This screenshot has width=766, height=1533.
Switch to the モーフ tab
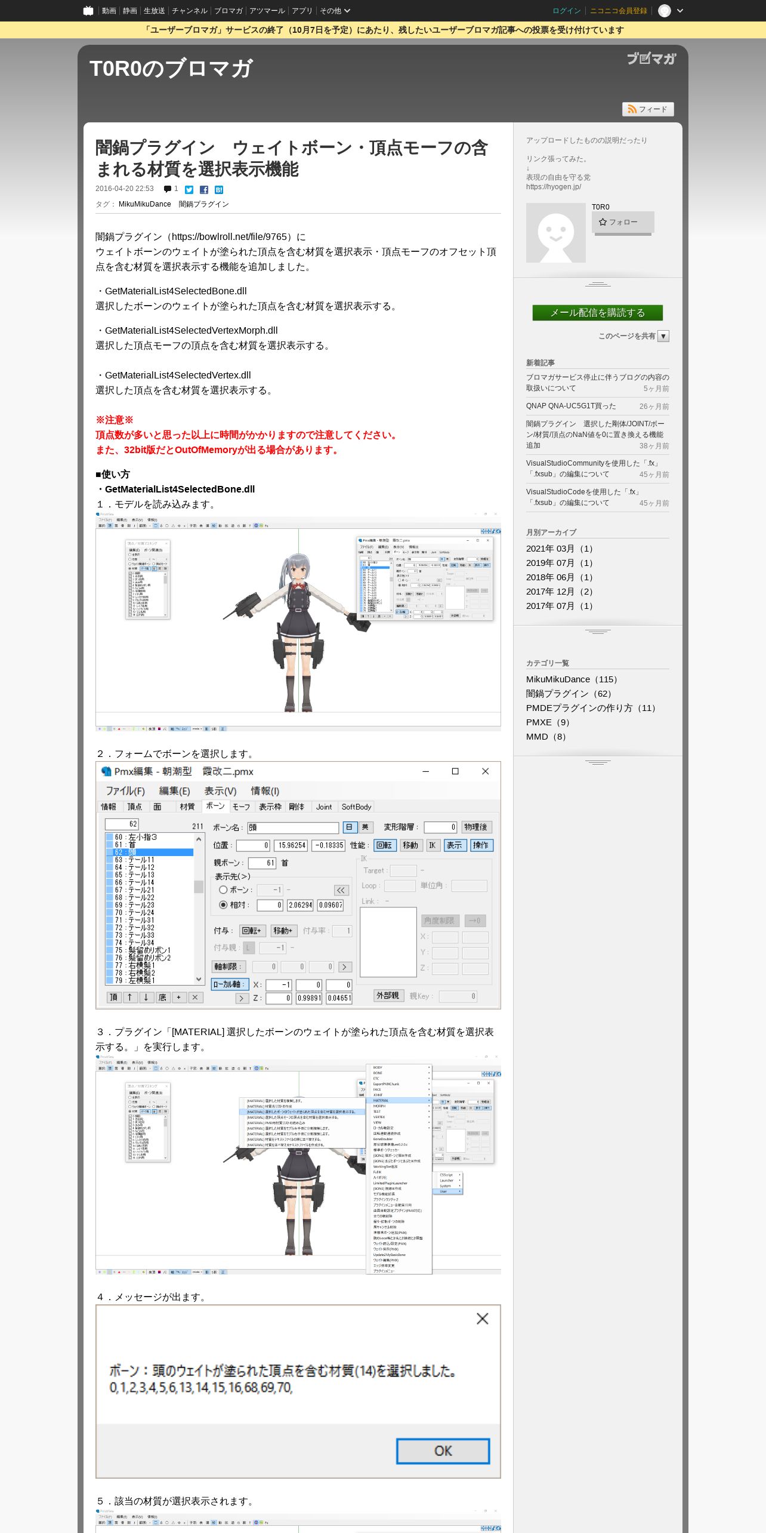[x=241, y=807]
